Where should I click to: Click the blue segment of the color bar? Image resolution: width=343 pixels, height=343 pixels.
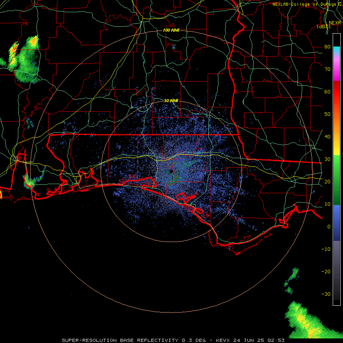tap(337, 223)
